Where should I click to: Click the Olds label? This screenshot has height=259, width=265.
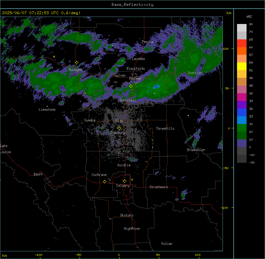point(119,121)
